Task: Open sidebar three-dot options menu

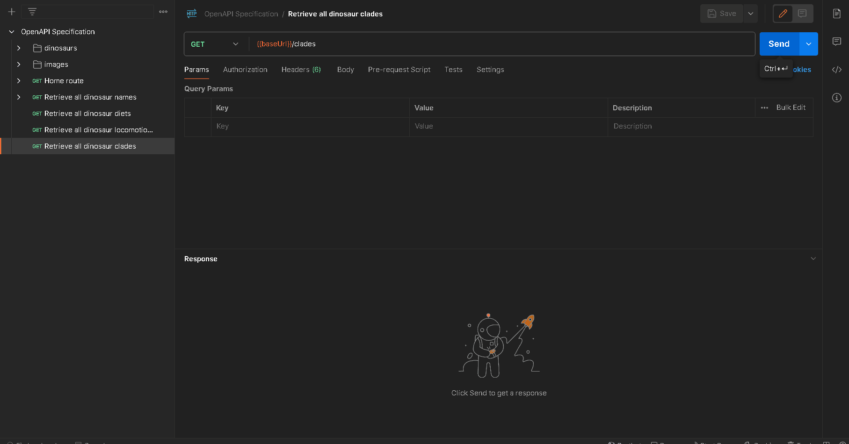Action: (163, 12)
